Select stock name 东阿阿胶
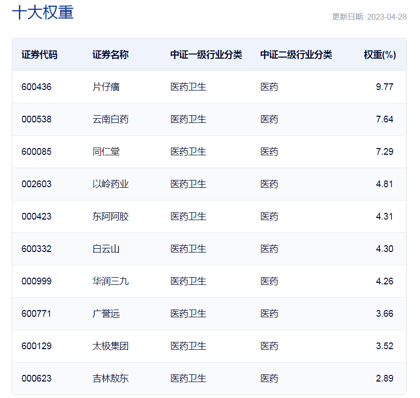This screenshot has width=420, height=398. (x=111, y=216)
